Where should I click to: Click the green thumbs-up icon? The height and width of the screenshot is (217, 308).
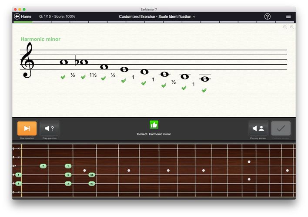click(x=154, y=125)
